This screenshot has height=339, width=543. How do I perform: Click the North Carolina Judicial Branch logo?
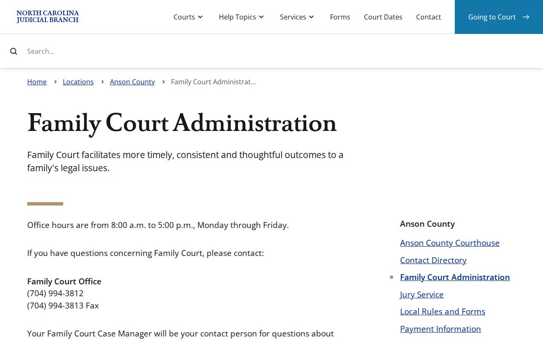[48, 17]
